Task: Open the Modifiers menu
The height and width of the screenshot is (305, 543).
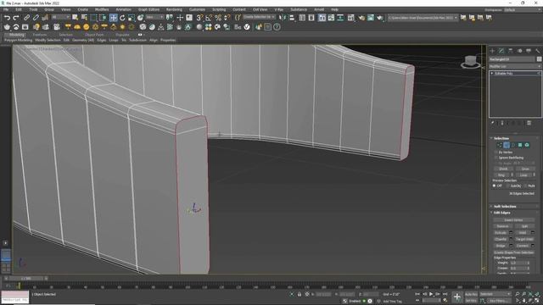Action: click(x=102, y=9)
